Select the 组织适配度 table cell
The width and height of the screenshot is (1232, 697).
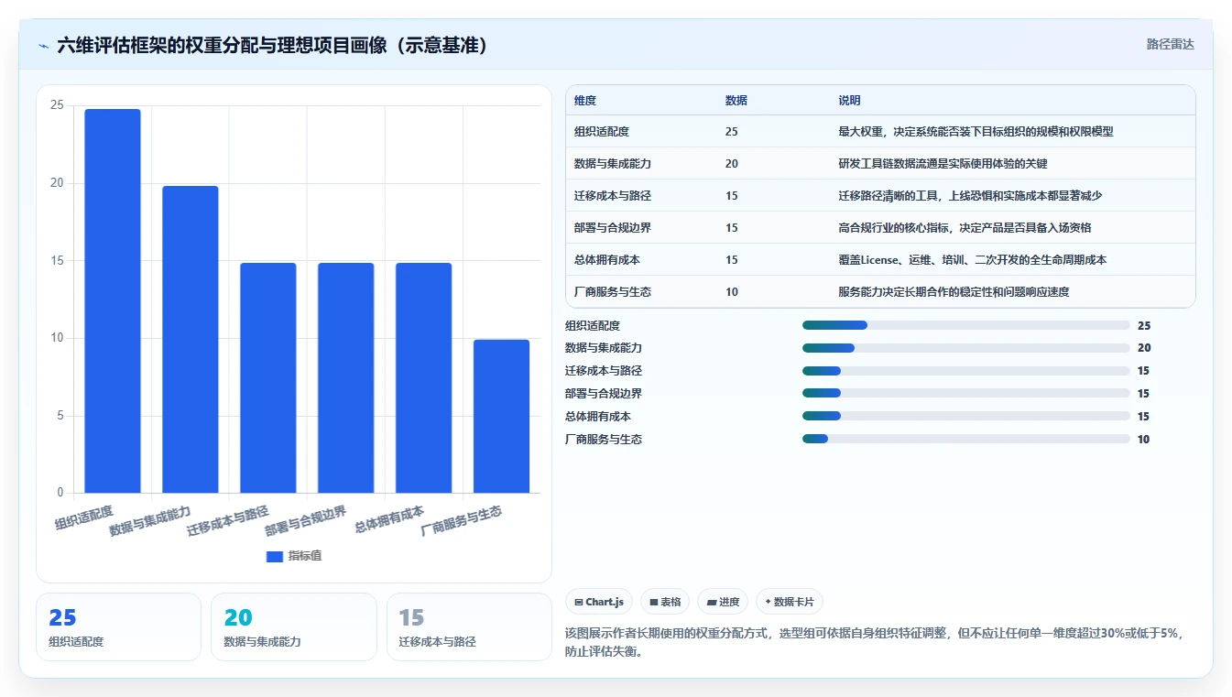tap(602, 132)
